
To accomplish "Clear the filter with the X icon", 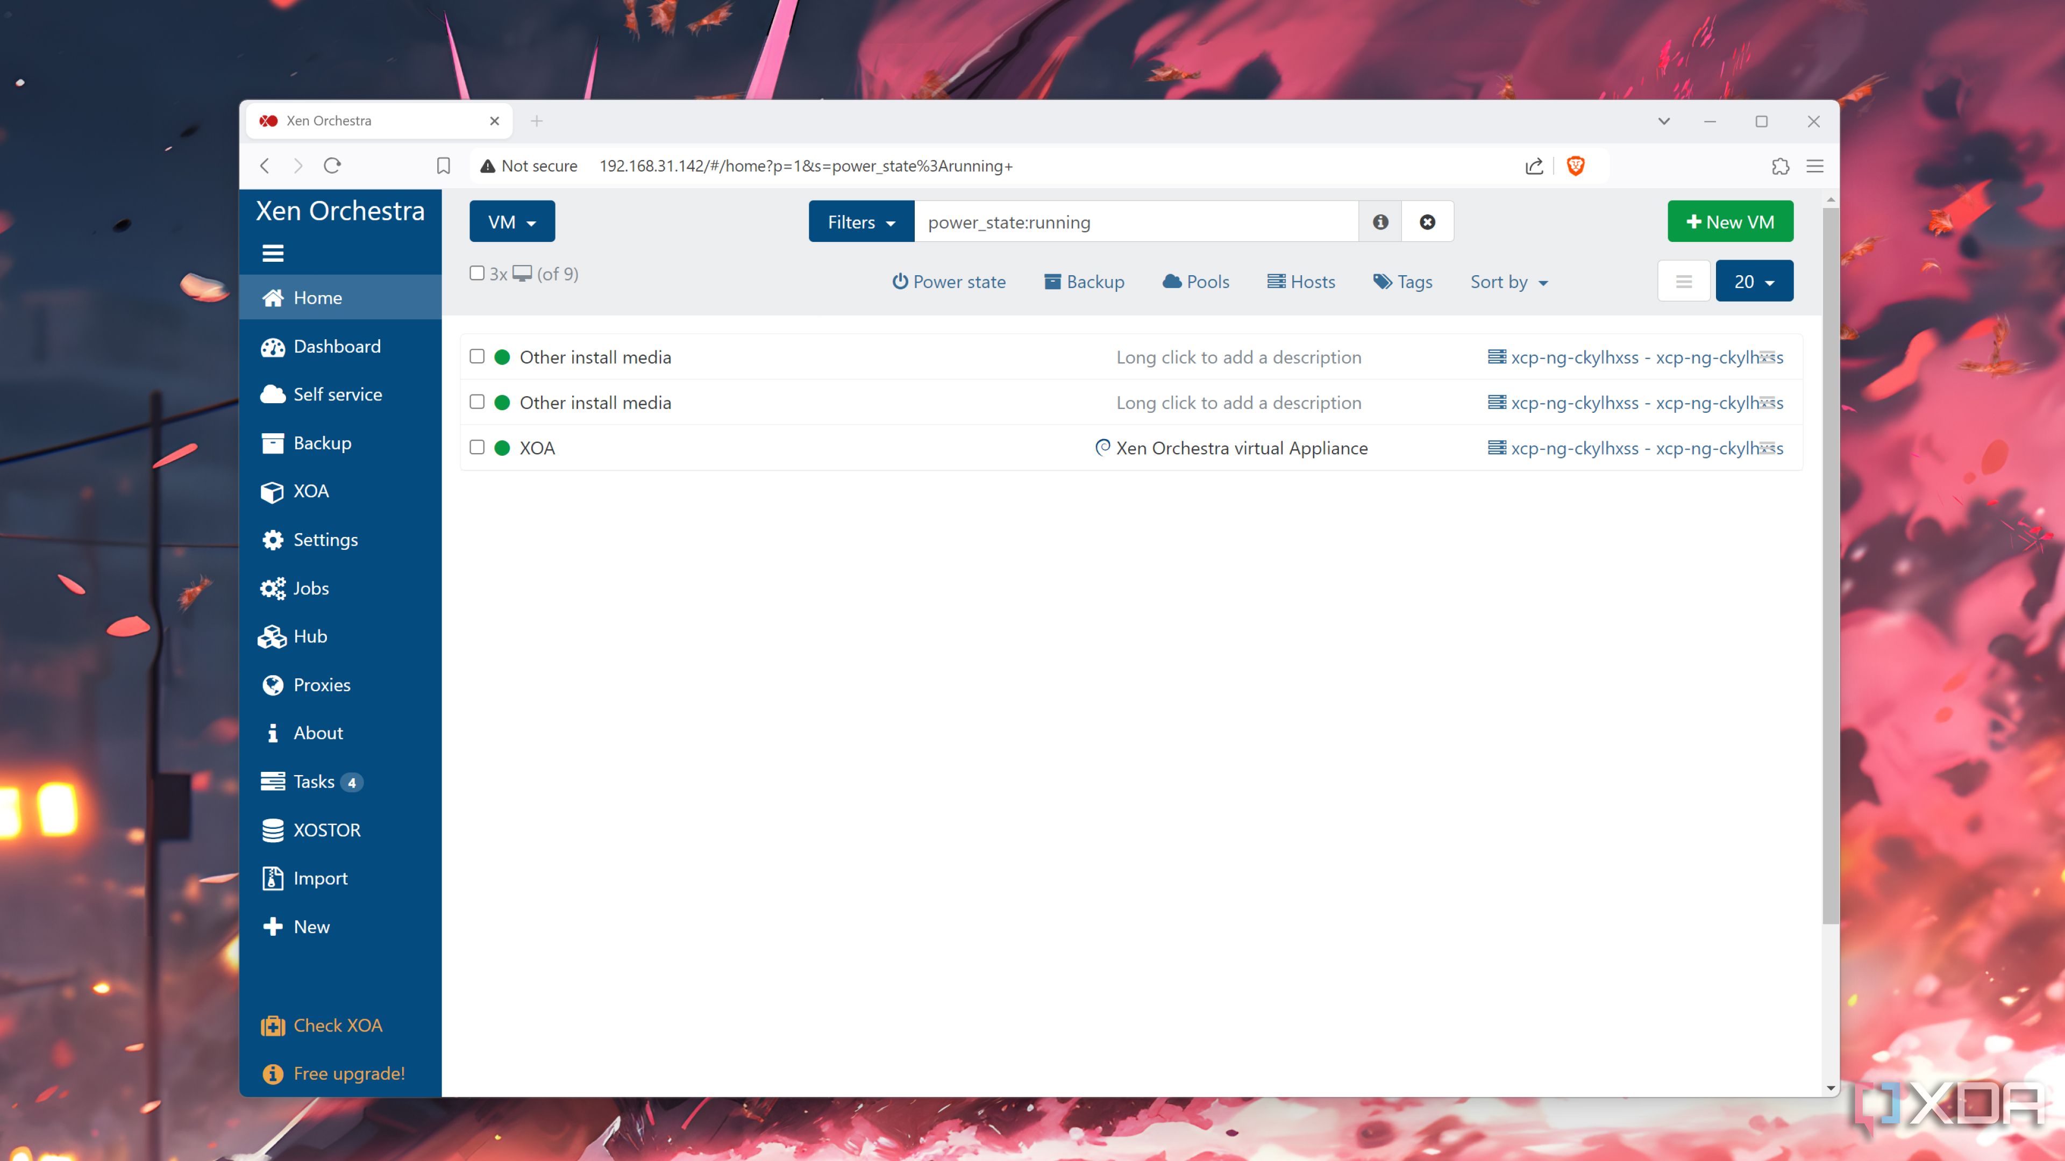I will pos(1427,222).
